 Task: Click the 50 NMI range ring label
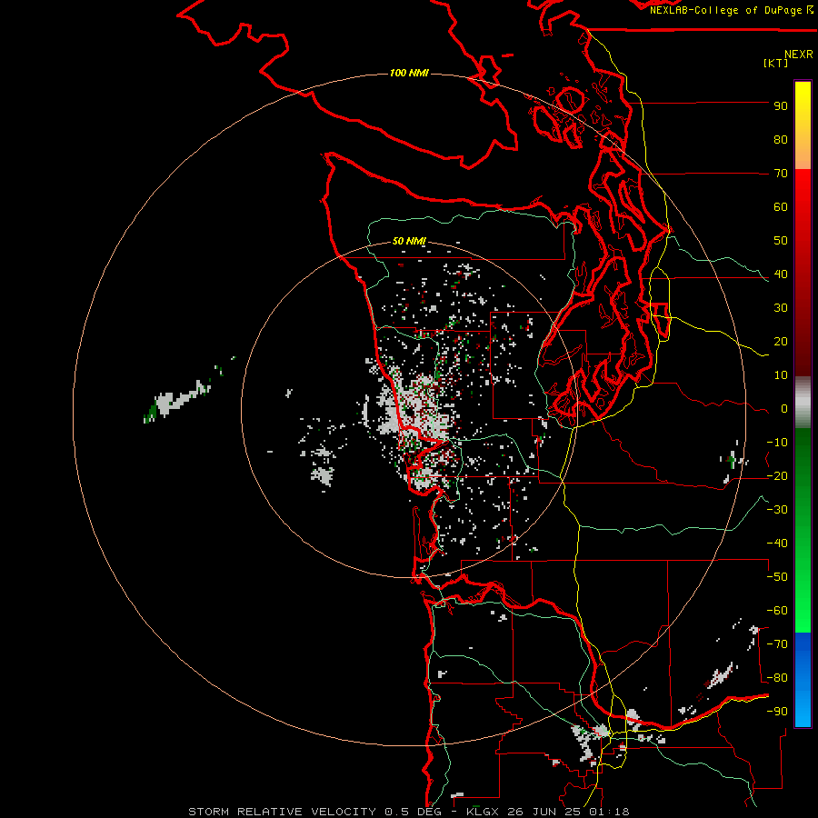pos(409,241)
